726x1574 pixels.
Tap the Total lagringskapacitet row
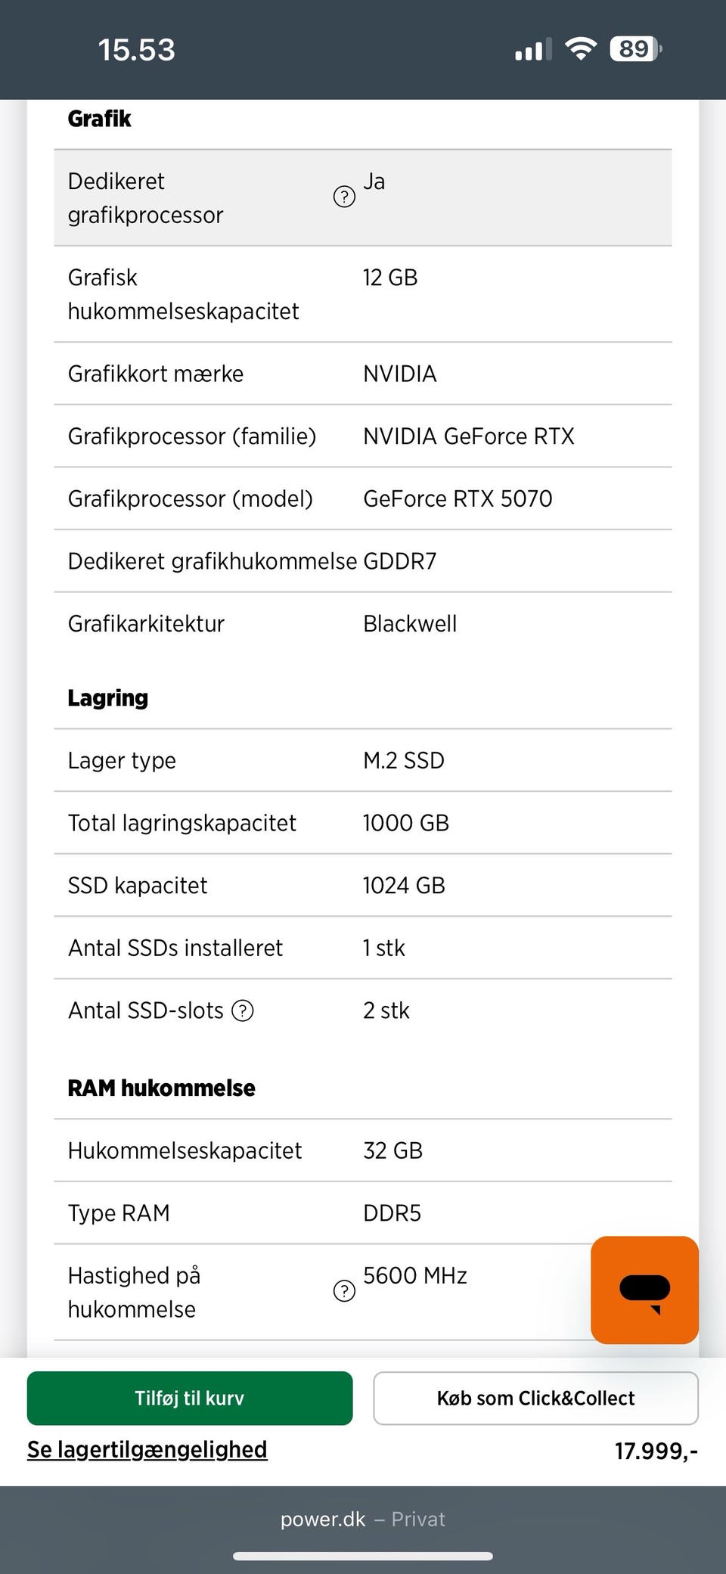[363, 823]
